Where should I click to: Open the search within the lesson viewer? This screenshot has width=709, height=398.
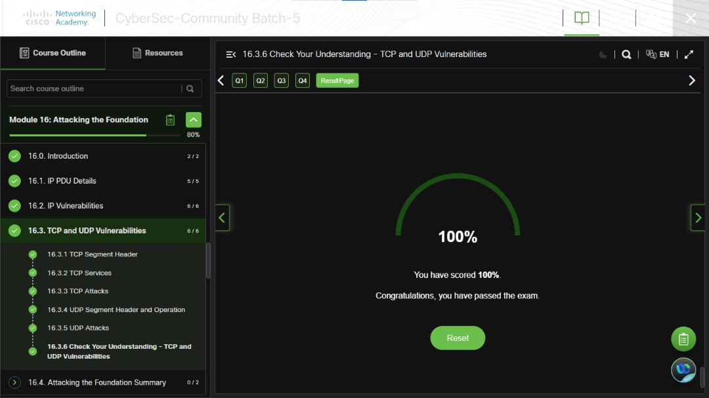[626, 54]
